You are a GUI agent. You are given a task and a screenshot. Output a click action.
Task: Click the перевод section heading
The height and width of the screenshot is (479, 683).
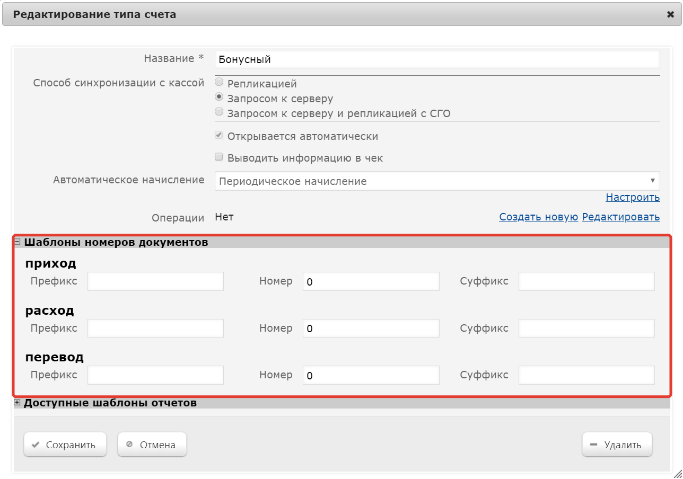click(x=55, y=357)
